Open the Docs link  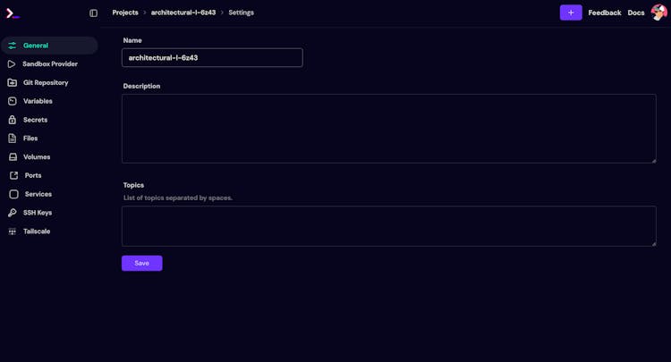(636, 13)
